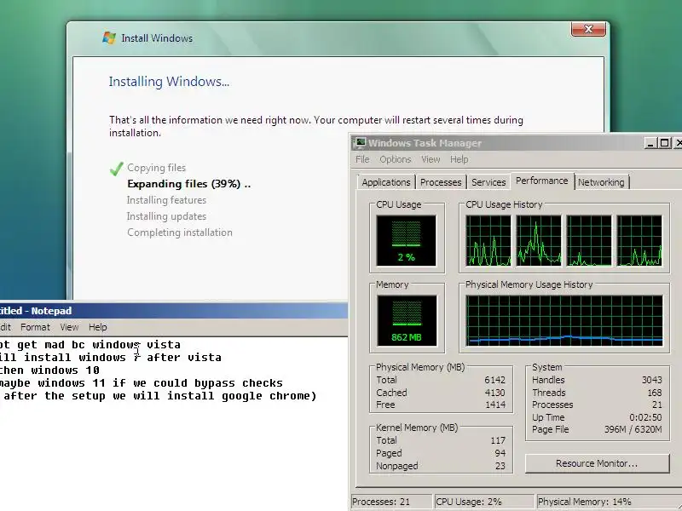Screen dimensions: 682x511
Task: Click Up Time value 0:02:50
Action: pos(645,417)
